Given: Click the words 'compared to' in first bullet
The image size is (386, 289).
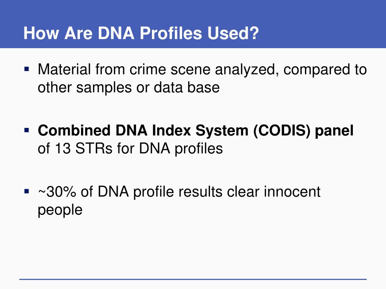Looking at the screenshot, I should (x=325, y=70).
